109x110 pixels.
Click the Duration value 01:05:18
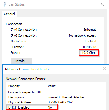point(90,47)
